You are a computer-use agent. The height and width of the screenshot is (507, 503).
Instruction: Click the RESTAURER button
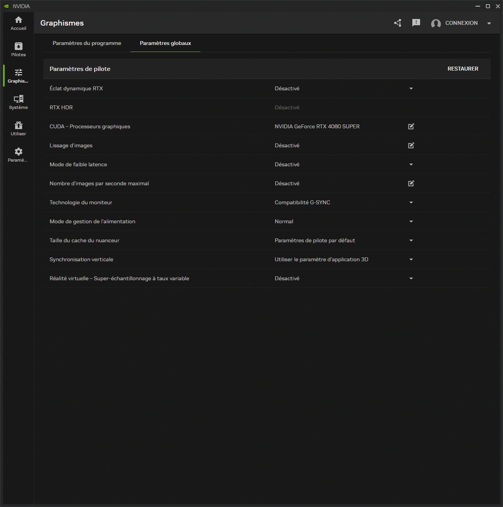(x=463, y=69)
